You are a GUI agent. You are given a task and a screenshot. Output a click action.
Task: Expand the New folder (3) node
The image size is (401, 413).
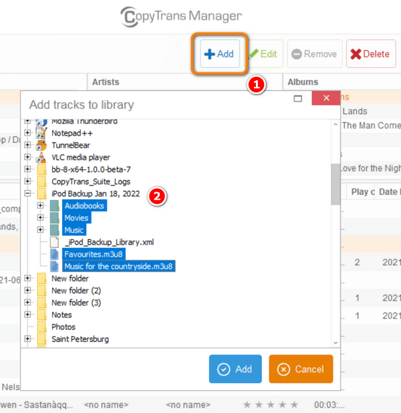coord(27,302)
